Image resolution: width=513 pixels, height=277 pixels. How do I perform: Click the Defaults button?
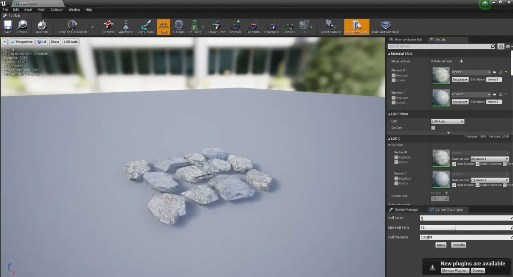(458, 245)
